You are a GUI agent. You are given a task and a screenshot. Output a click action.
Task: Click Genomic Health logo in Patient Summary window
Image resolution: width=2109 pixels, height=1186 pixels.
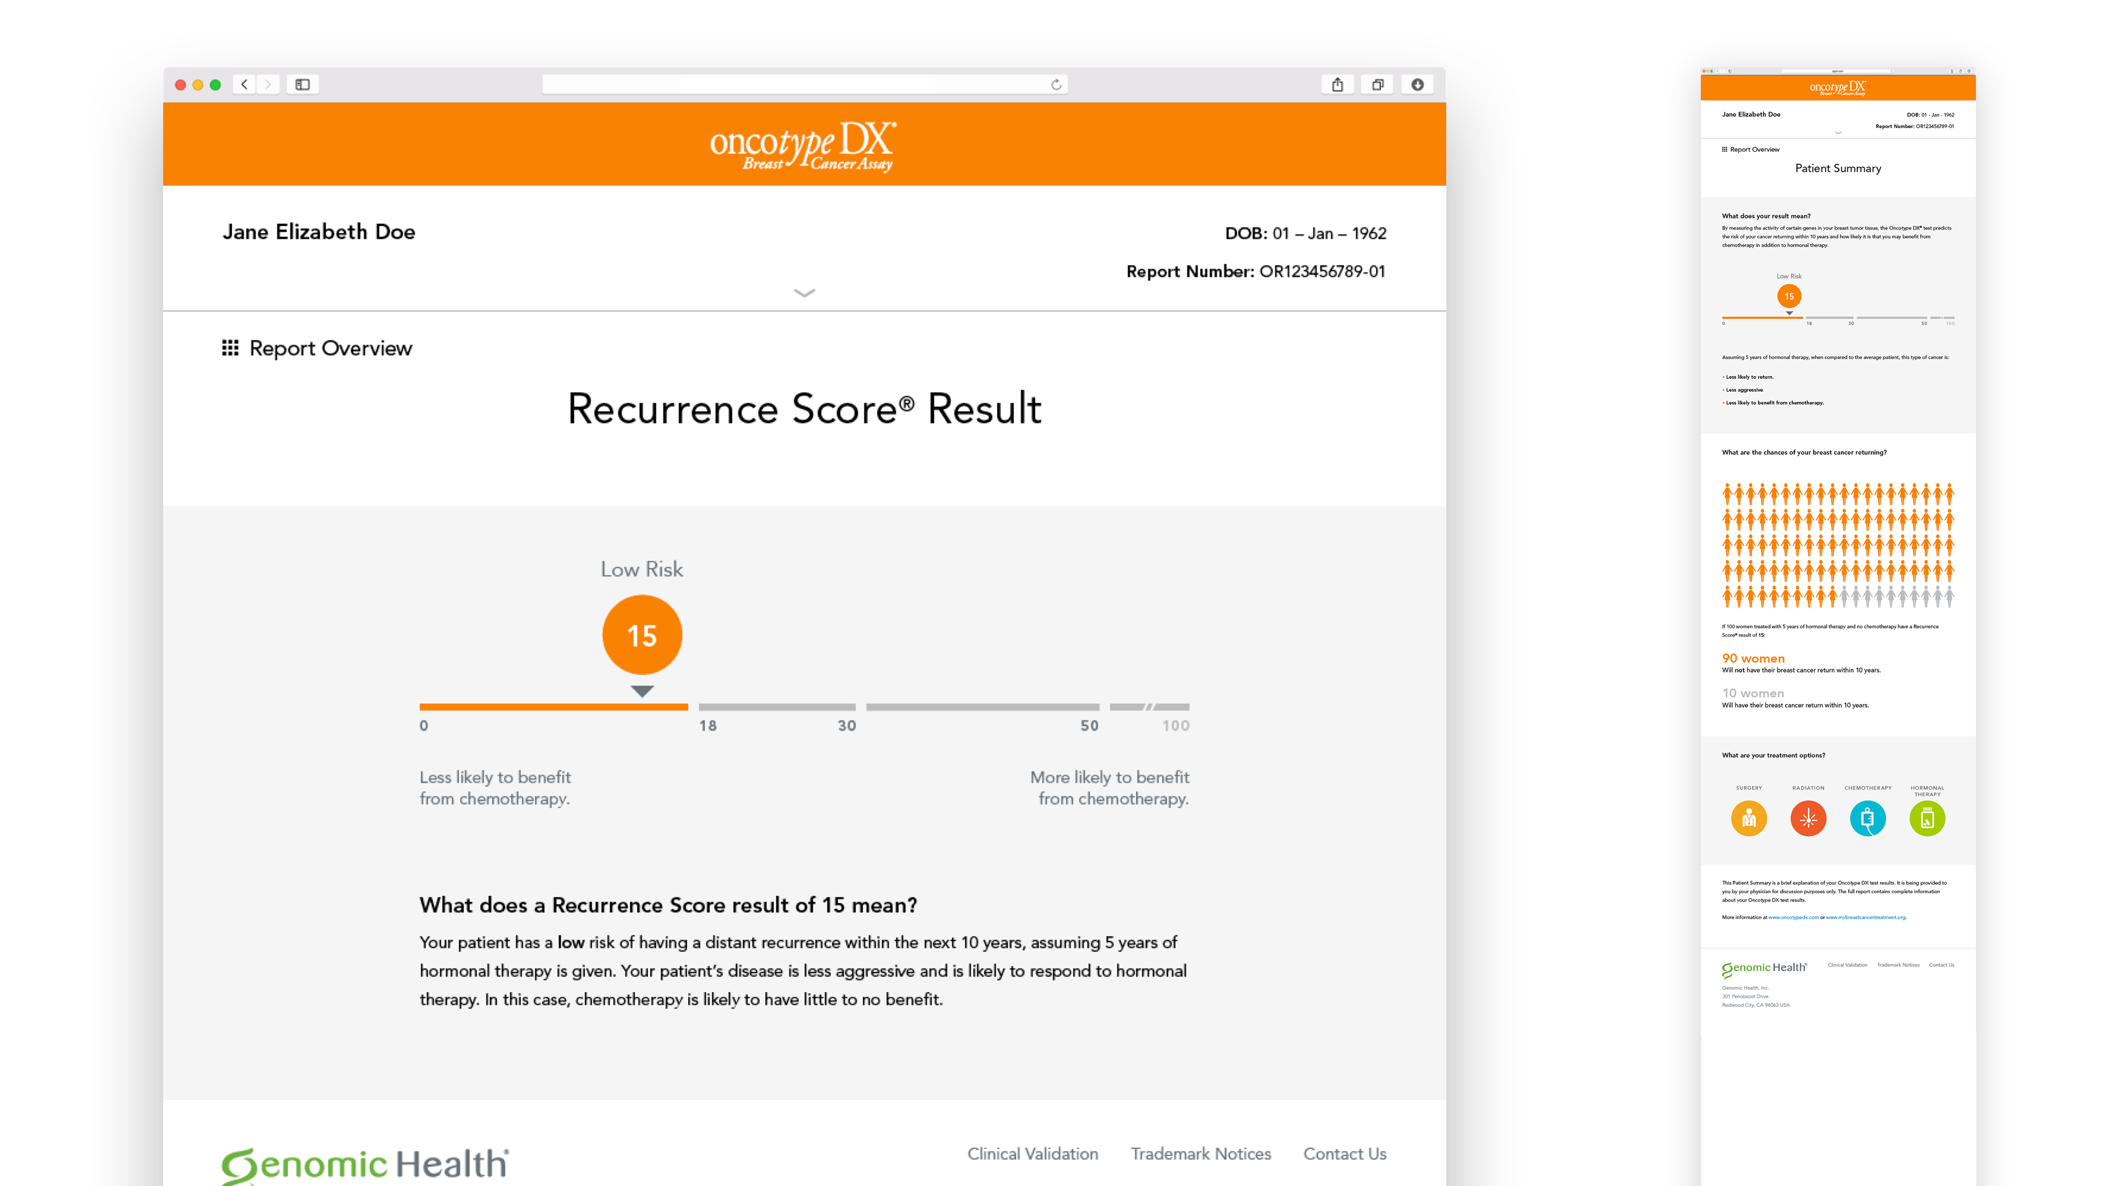[x=1764, y=969]
